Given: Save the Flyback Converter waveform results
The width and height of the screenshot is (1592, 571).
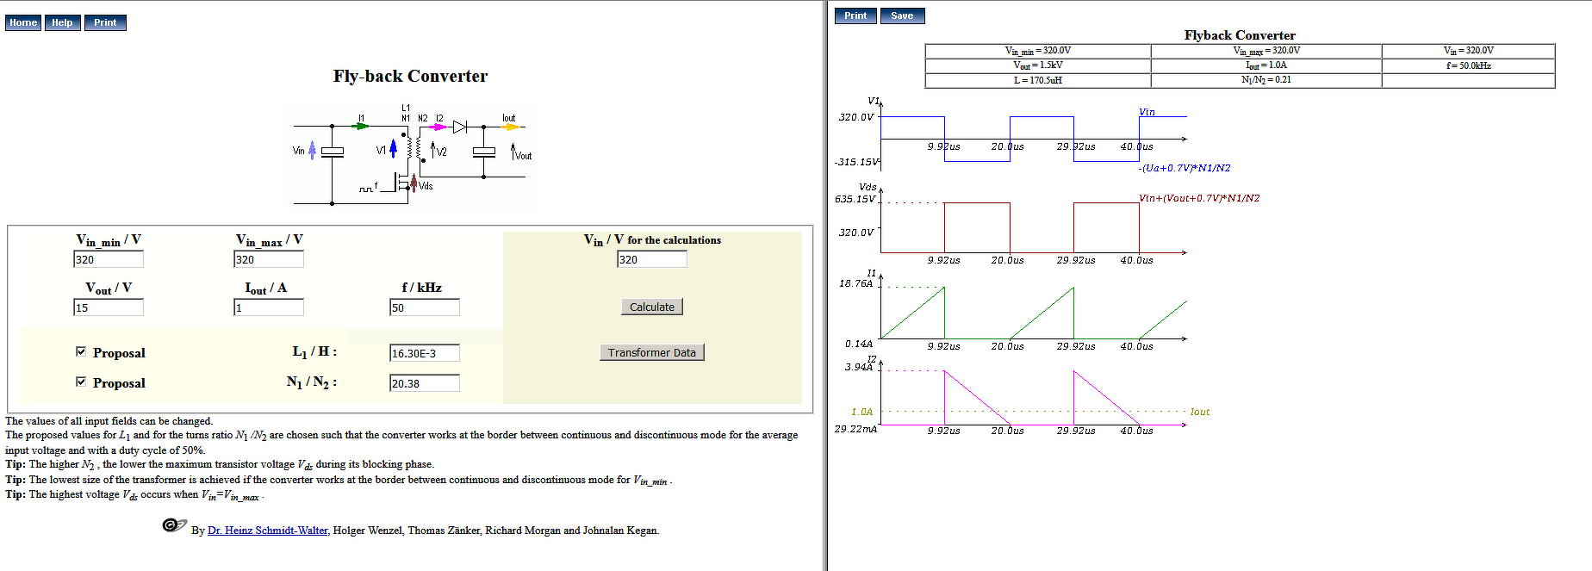Looking at the screenshot, I should click(x=902, y=16).
